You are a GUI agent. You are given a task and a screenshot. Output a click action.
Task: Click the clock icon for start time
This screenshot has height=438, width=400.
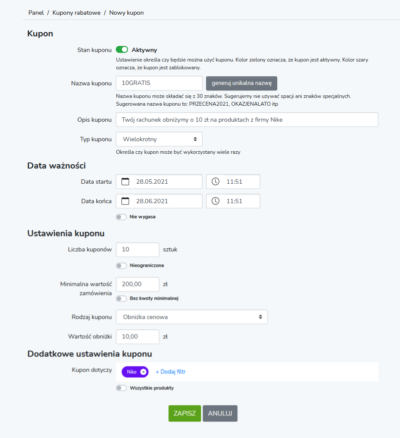pyautogui.click(x=215, y=182)
